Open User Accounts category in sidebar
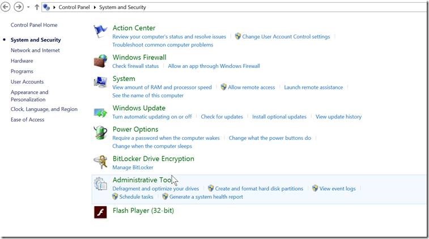The height and width of the screenshot is (239, 429). pos(27,82)
